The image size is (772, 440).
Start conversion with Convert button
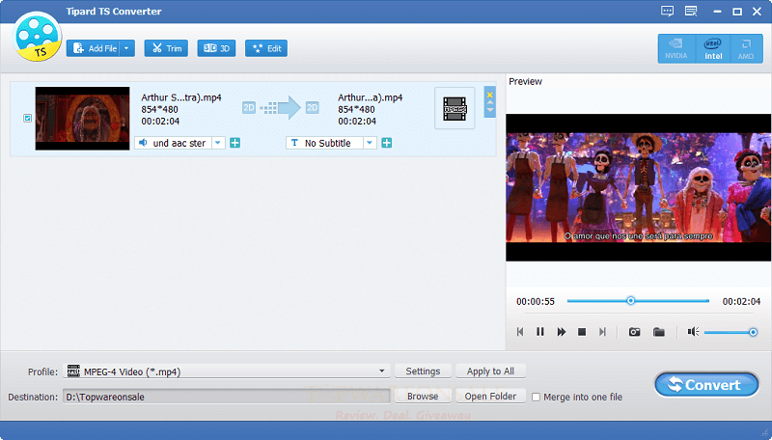point(706,385)
